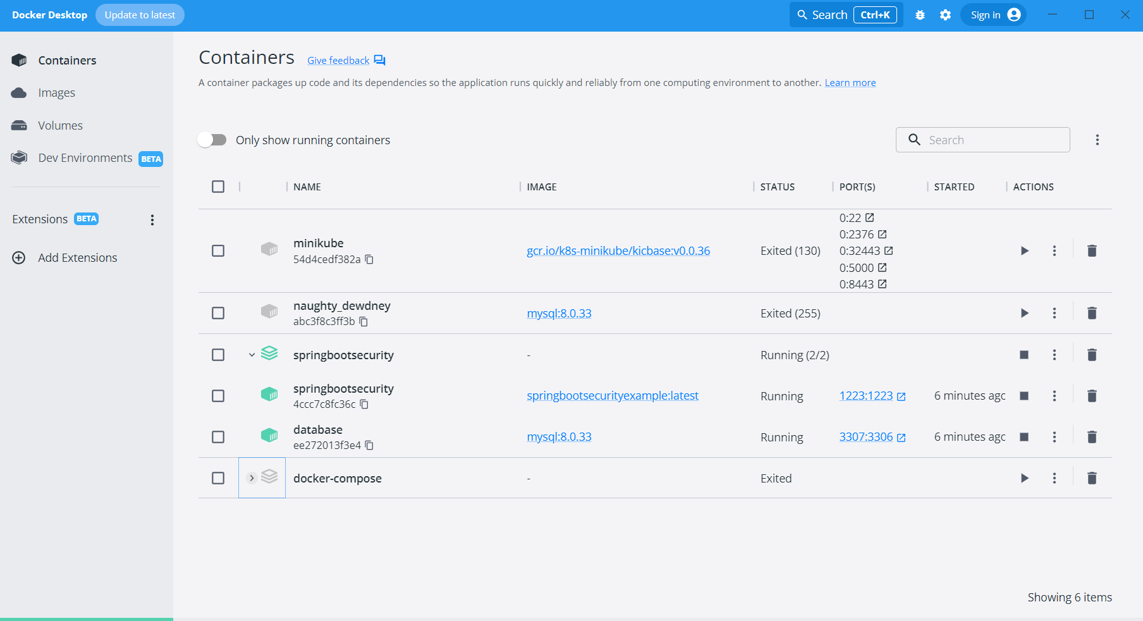Open containers list overflow menu beside search
Screen dimensions: 1143x621
pos(1097,140)
